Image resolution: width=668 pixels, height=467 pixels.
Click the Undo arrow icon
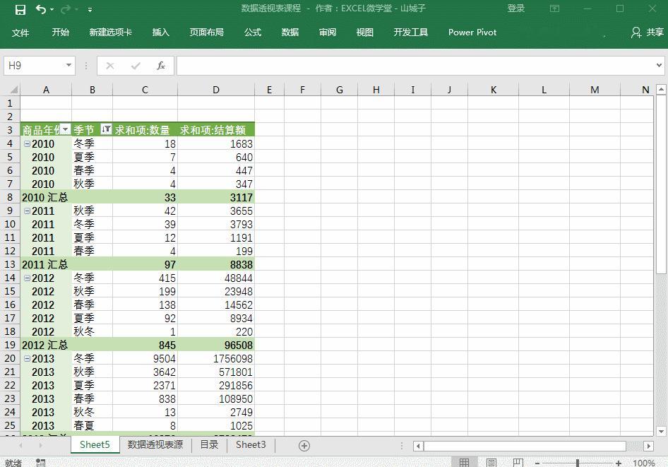click(x=41, y=9)
